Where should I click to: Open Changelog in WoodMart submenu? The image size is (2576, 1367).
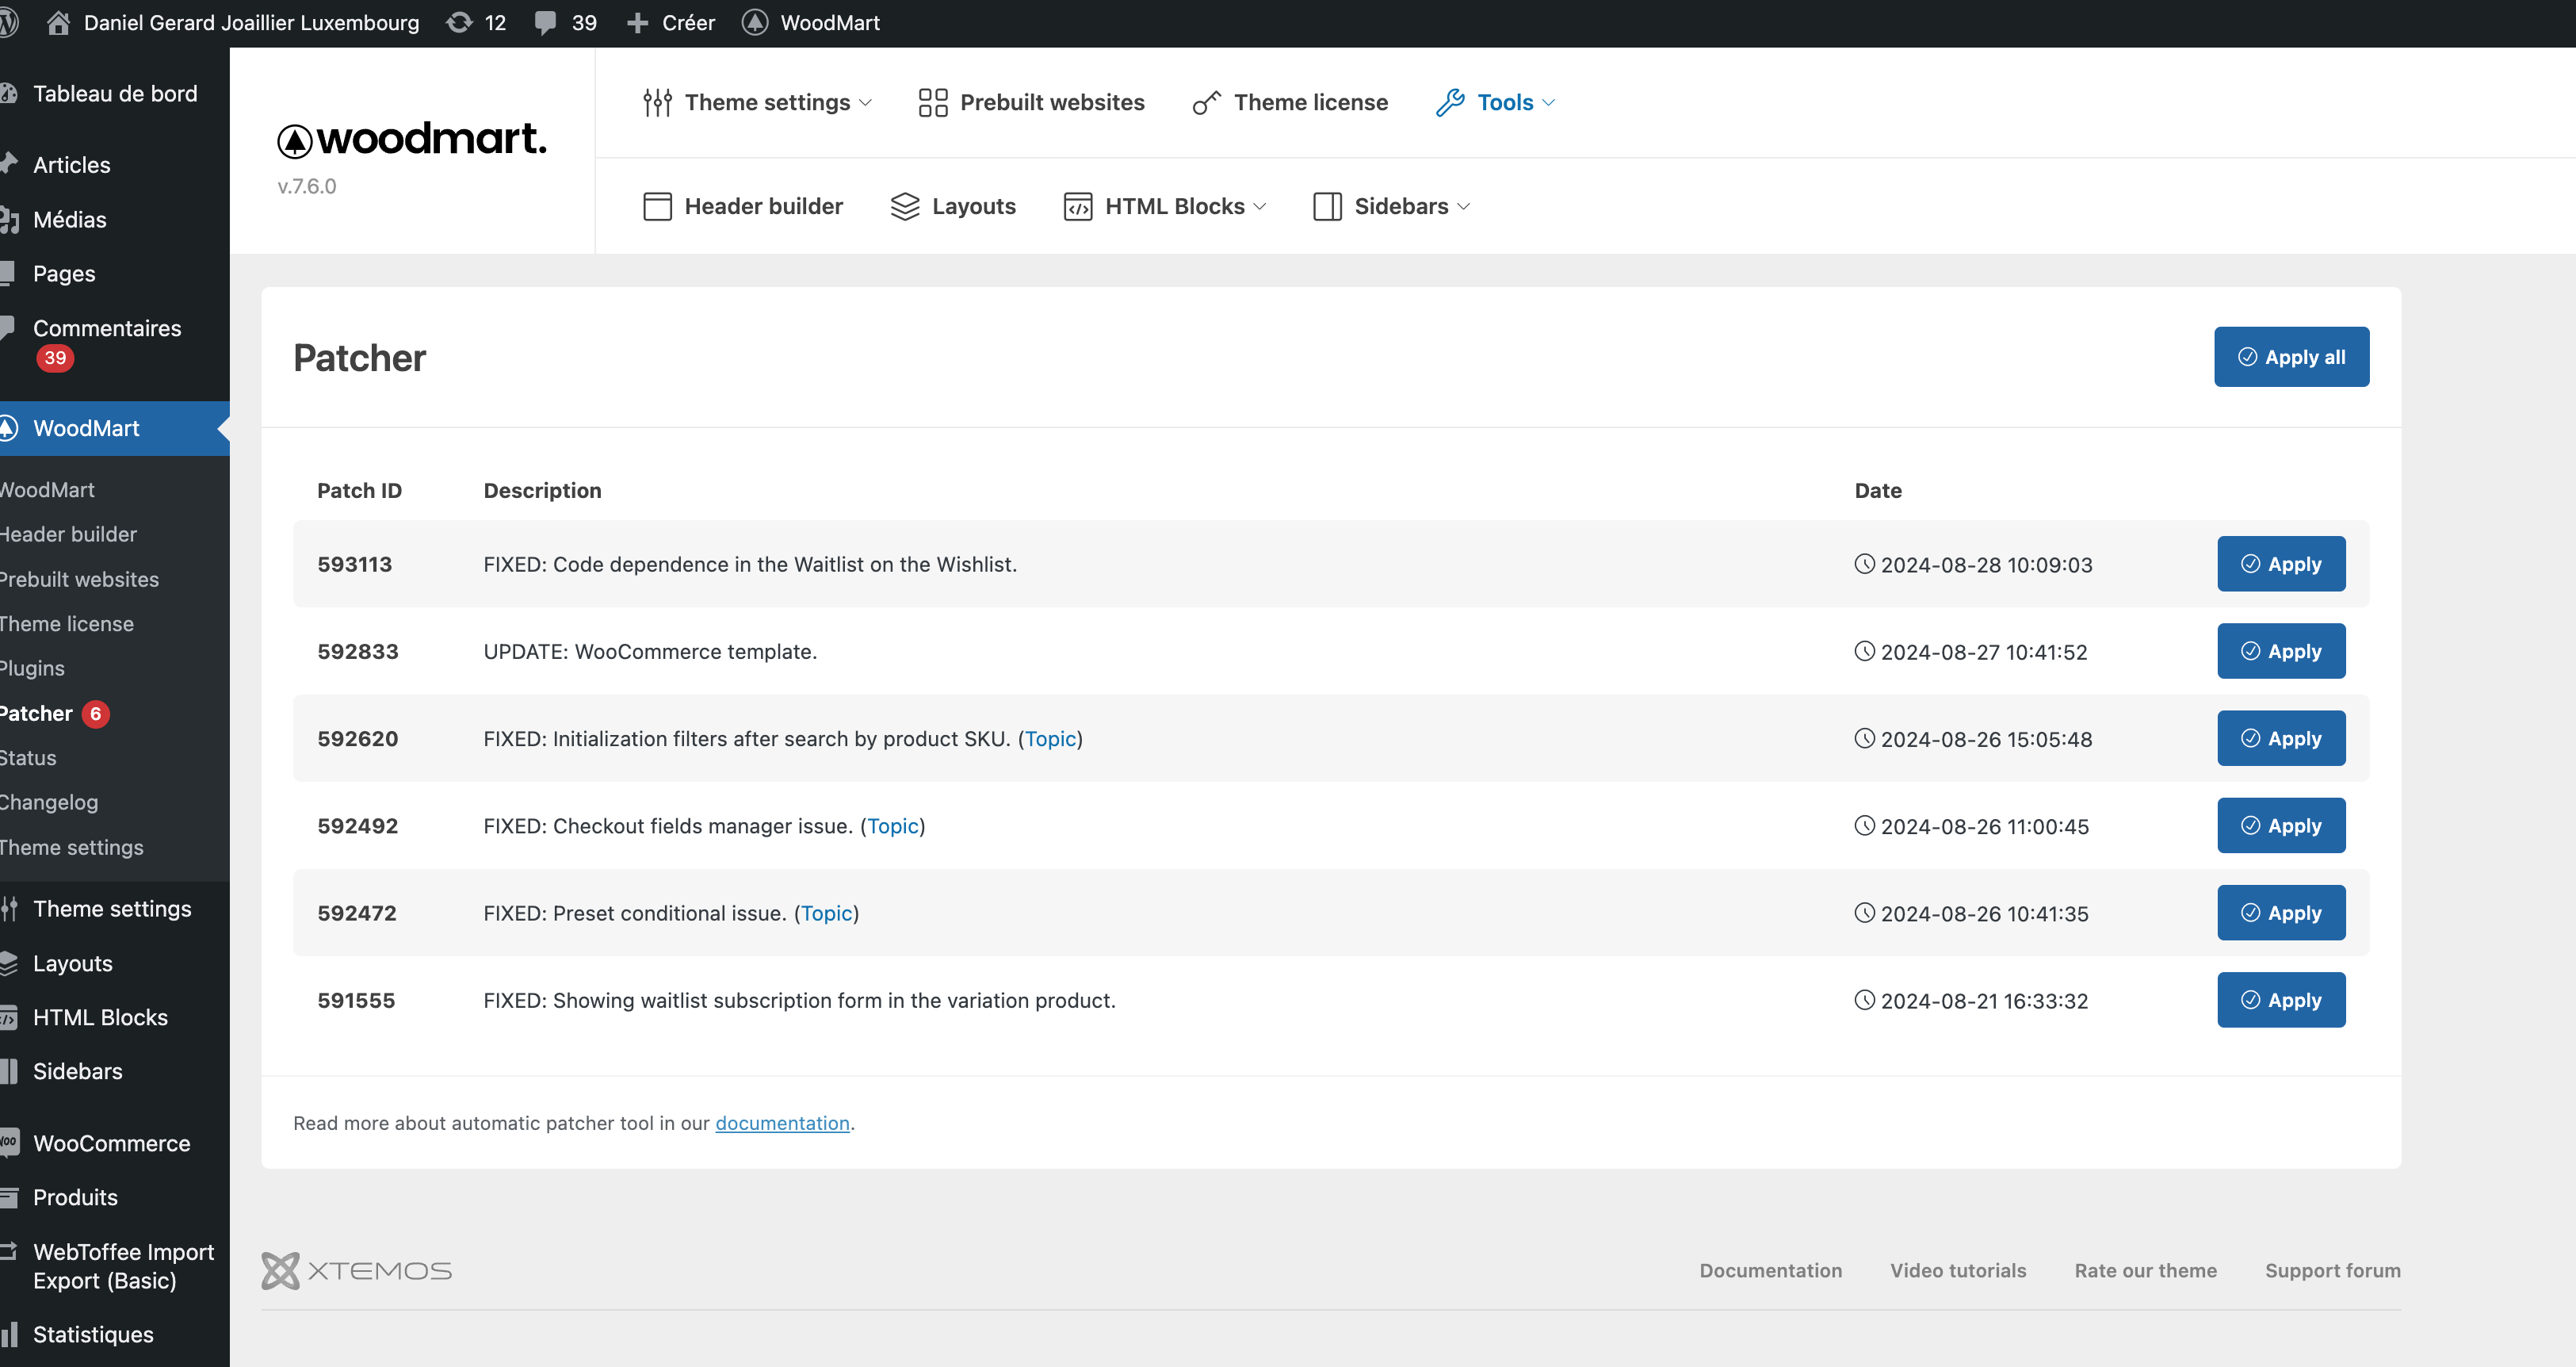(x=49, y=802)
